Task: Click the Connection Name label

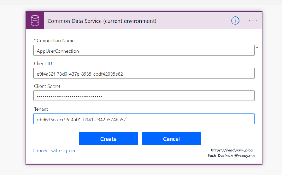Action: click(x=56, y=41)
